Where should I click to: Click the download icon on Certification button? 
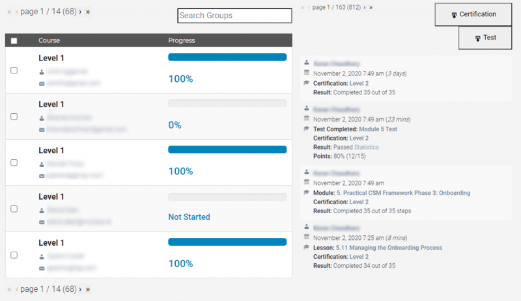click(454, 14)
